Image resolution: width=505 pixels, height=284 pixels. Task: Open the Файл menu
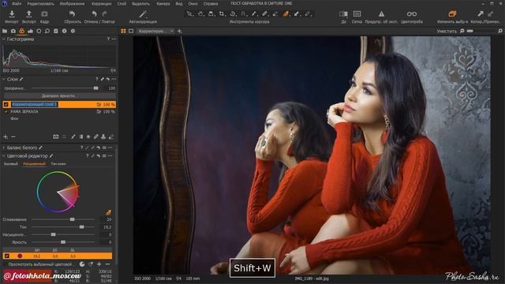[17, 3]
